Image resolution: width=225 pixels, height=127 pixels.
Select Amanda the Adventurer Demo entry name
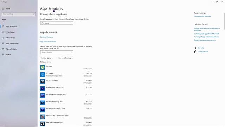57,116
